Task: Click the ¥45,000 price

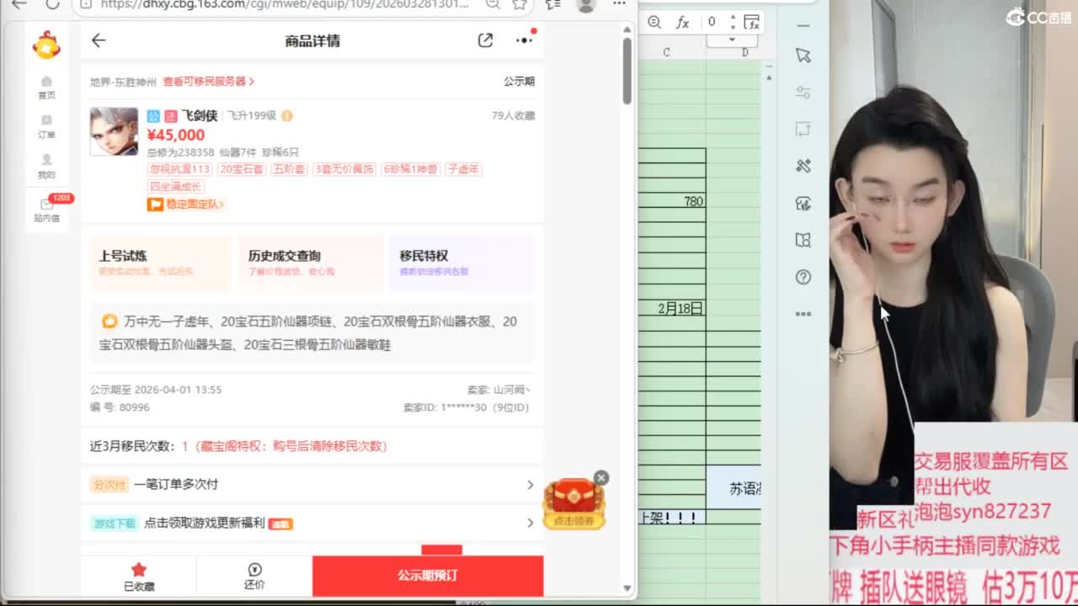Action: tap(176, 135)
